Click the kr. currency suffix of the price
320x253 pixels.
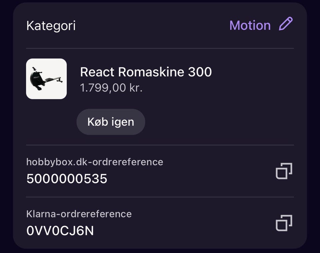(136, 88)
